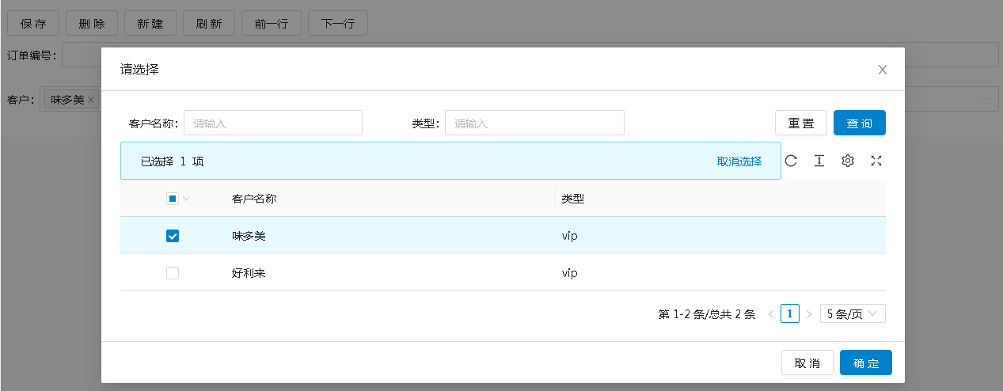Go to previous page arrow
Image resolution: width=1003 pixels, height=391 pixels.
pos(770,314)
